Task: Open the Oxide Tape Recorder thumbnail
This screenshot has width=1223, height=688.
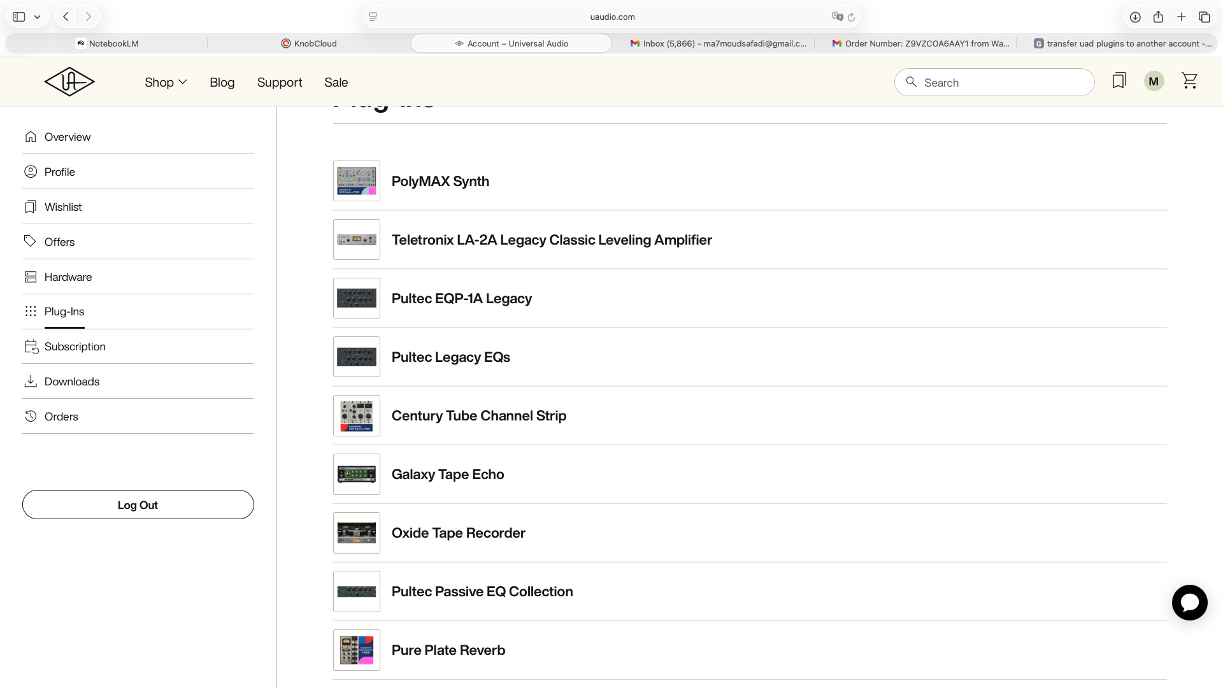Action: (x=357, y=533)
